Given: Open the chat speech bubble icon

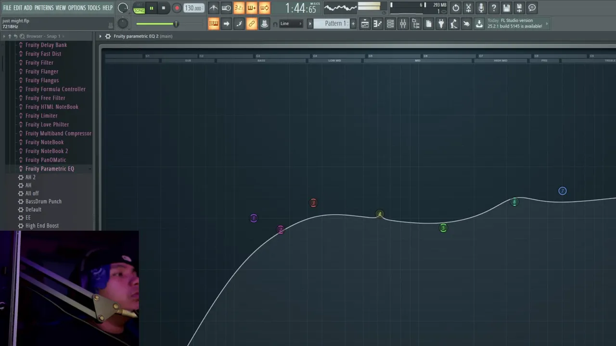Looking at the screenshot, I should pos(532,8).
